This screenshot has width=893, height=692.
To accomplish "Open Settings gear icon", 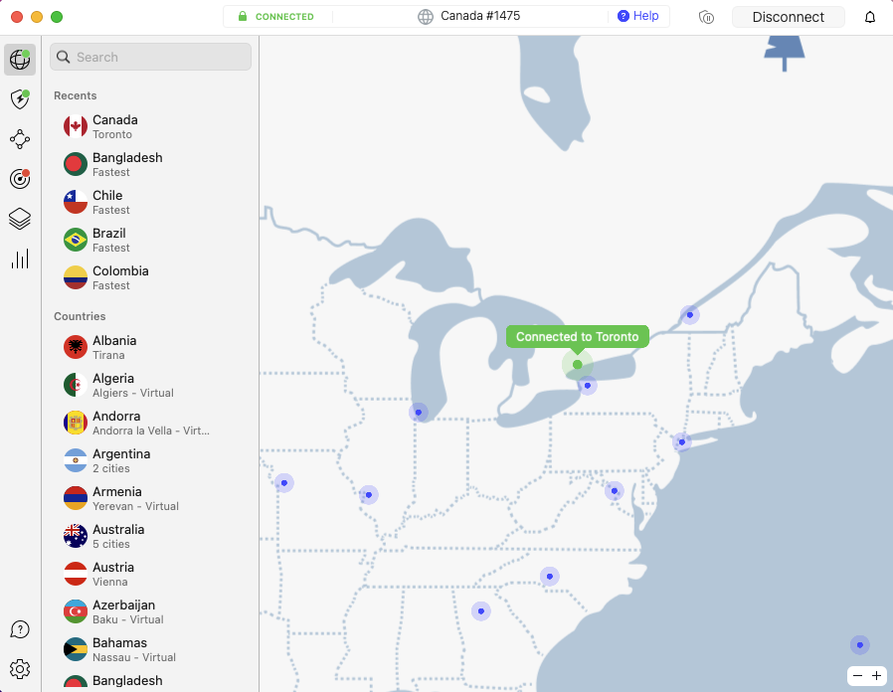I will click(20, 669).
